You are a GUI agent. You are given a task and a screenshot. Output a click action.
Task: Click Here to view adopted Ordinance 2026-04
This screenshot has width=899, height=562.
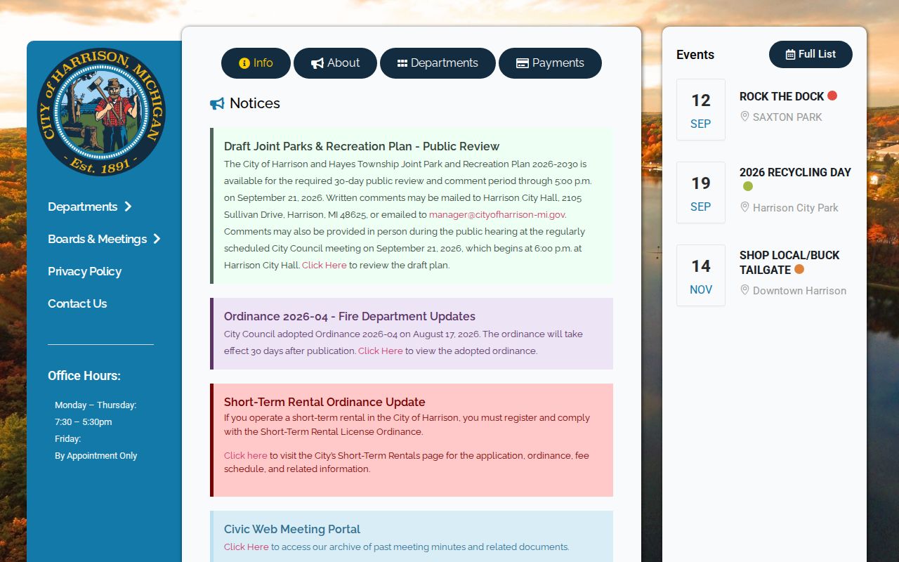point(381,351)
